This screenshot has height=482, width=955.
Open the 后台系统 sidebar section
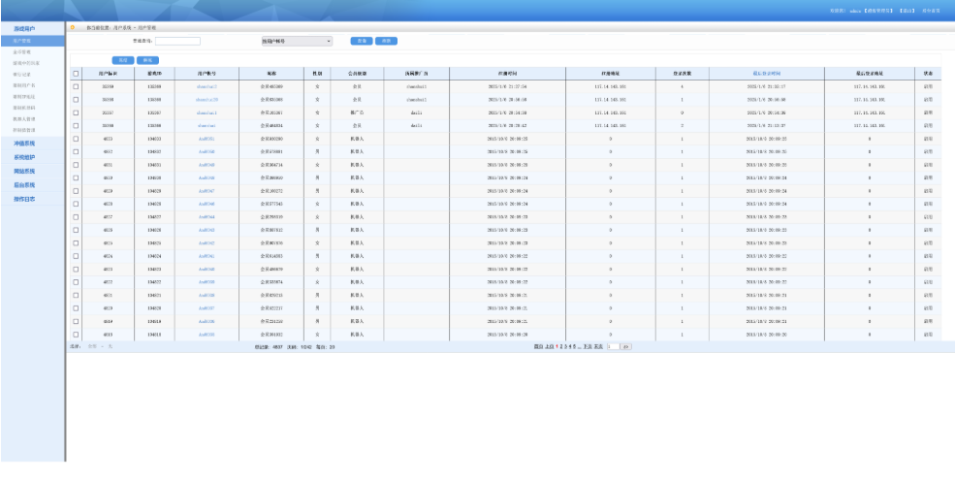[x=25, y=183]
